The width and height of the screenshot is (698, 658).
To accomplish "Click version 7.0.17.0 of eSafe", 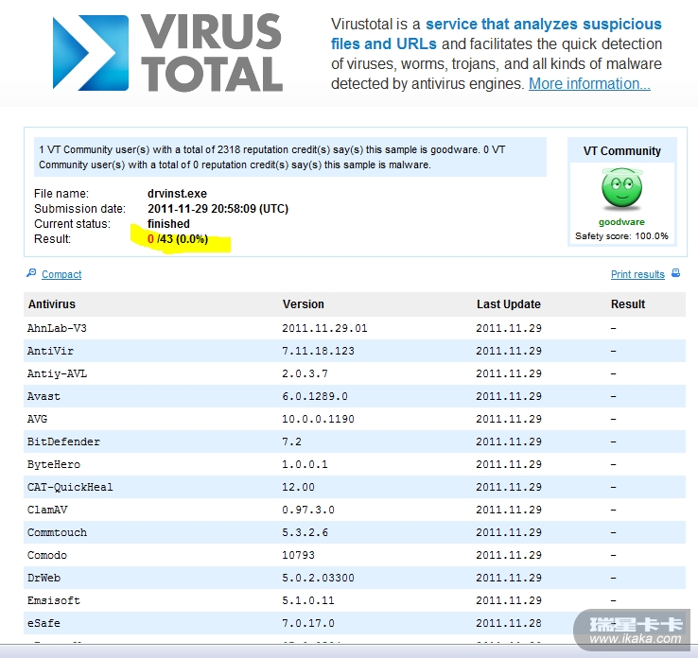I will coord(308,623).
